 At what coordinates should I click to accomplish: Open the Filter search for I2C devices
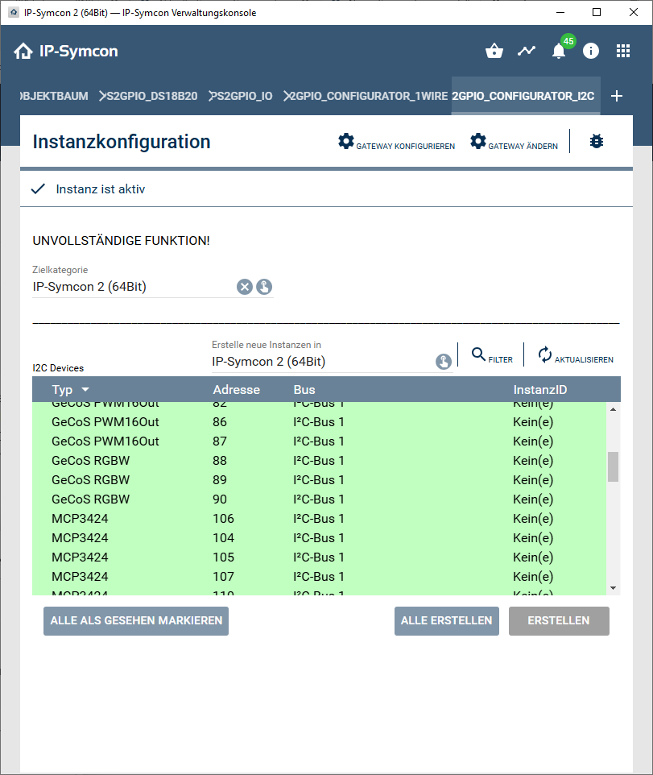coord(491,355)
